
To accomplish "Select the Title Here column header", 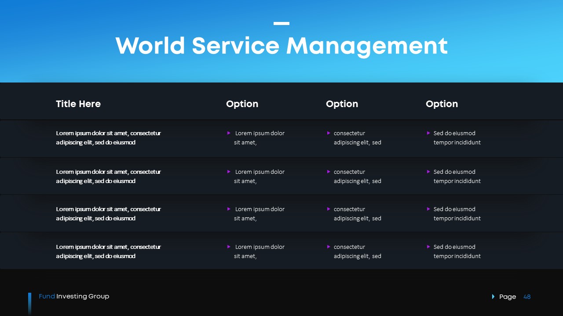I will (78, 104).
